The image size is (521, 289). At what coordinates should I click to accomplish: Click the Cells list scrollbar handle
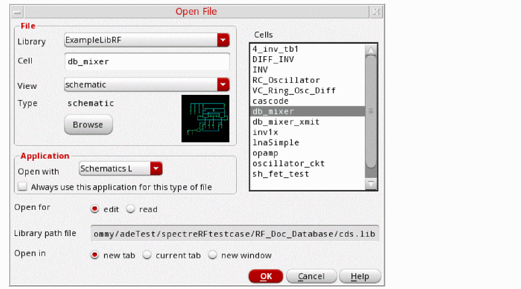371,111
